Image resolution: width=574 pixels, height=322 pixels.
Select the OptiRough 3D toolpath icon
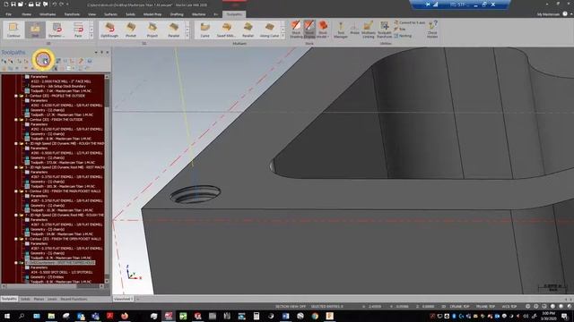click(109, 30)
